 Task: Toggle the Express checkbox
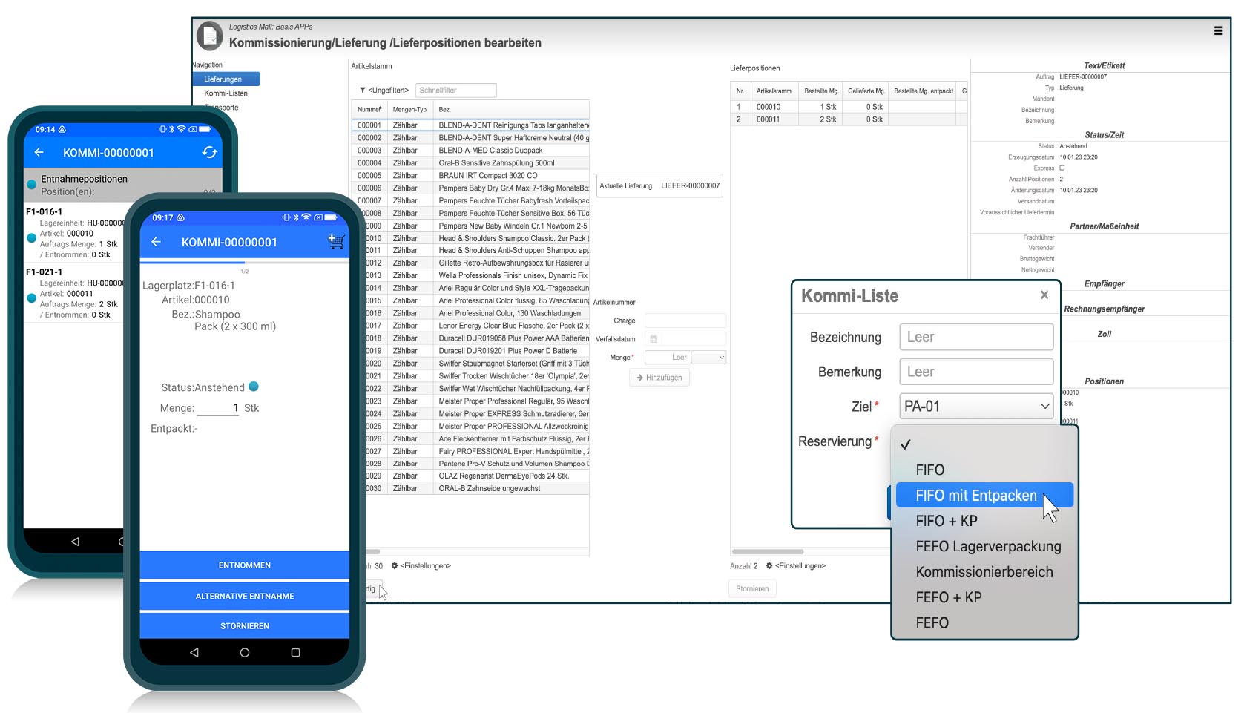tap(1062, 168)
